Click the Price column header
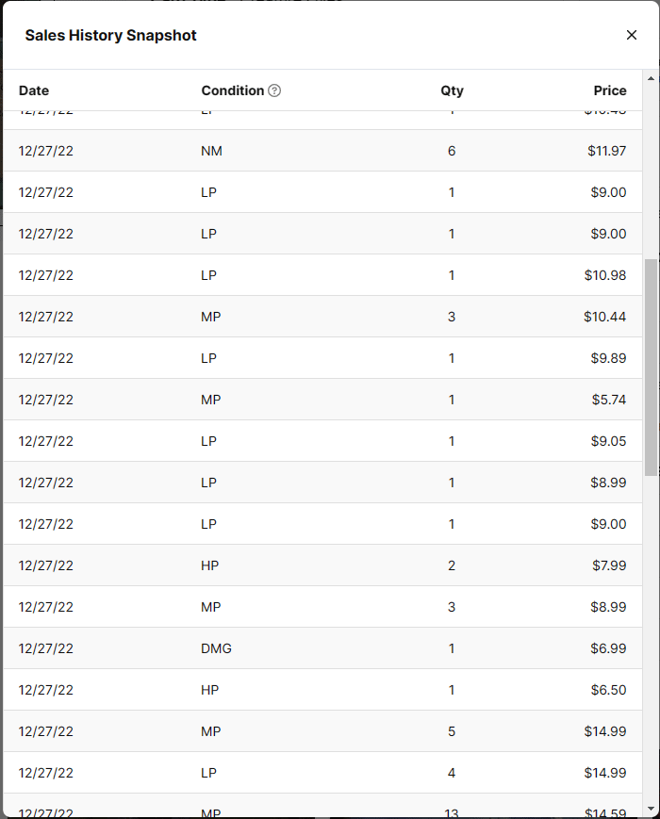 [x=610, y=90]
